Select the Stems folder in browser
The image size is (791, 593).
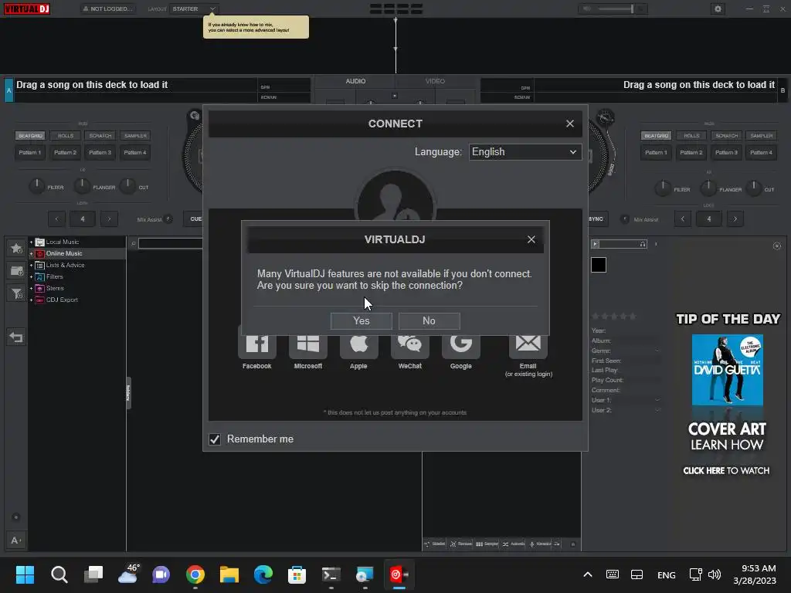[55, 289]
